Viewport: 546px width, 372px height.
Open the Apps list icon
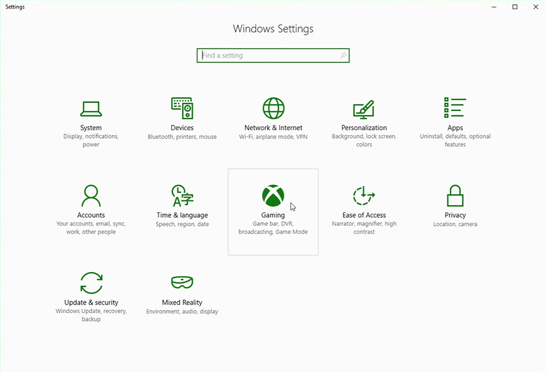click(x=455, y=107)
